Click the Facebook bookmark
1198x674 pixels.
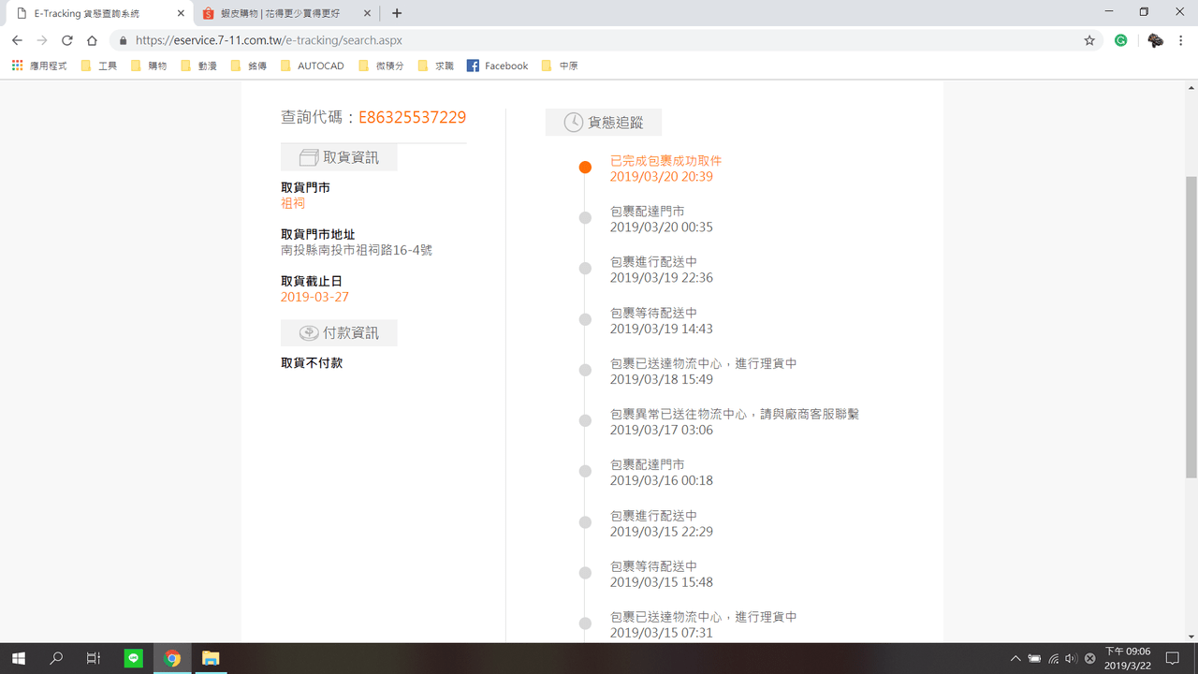(x=497, y=66)
